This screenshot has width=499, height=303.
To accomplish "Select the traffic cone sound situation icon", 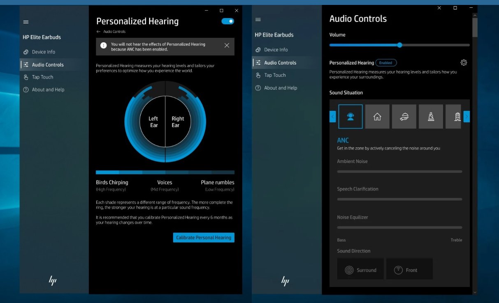I will 431,117.
